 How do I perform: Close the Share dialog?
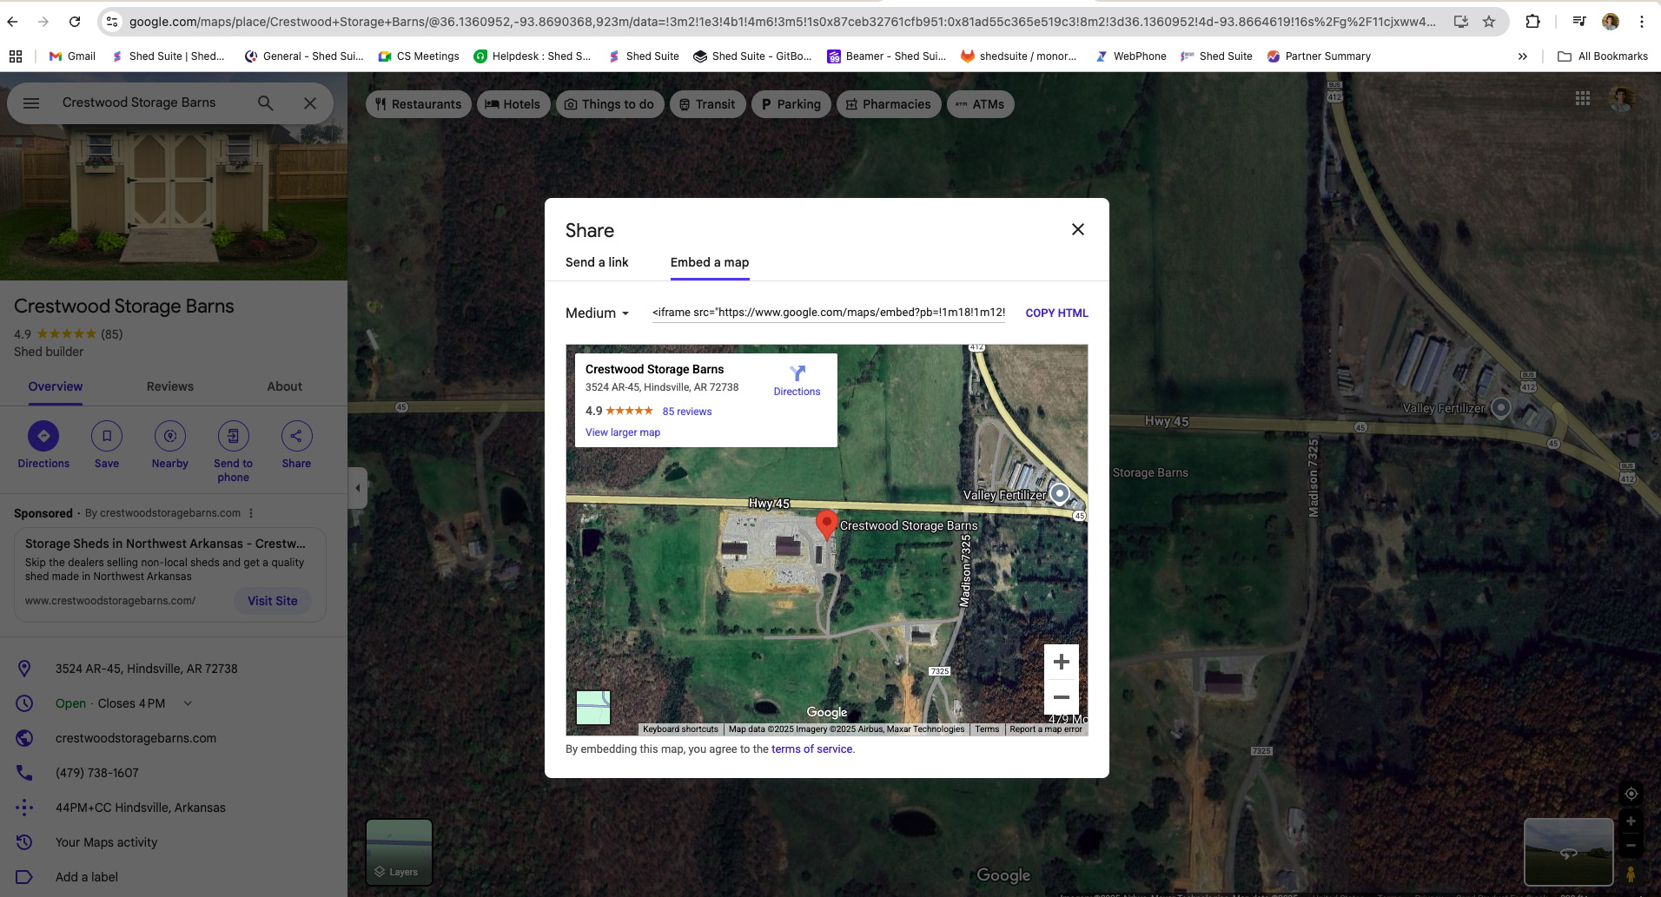click(x=1077, y=229)
